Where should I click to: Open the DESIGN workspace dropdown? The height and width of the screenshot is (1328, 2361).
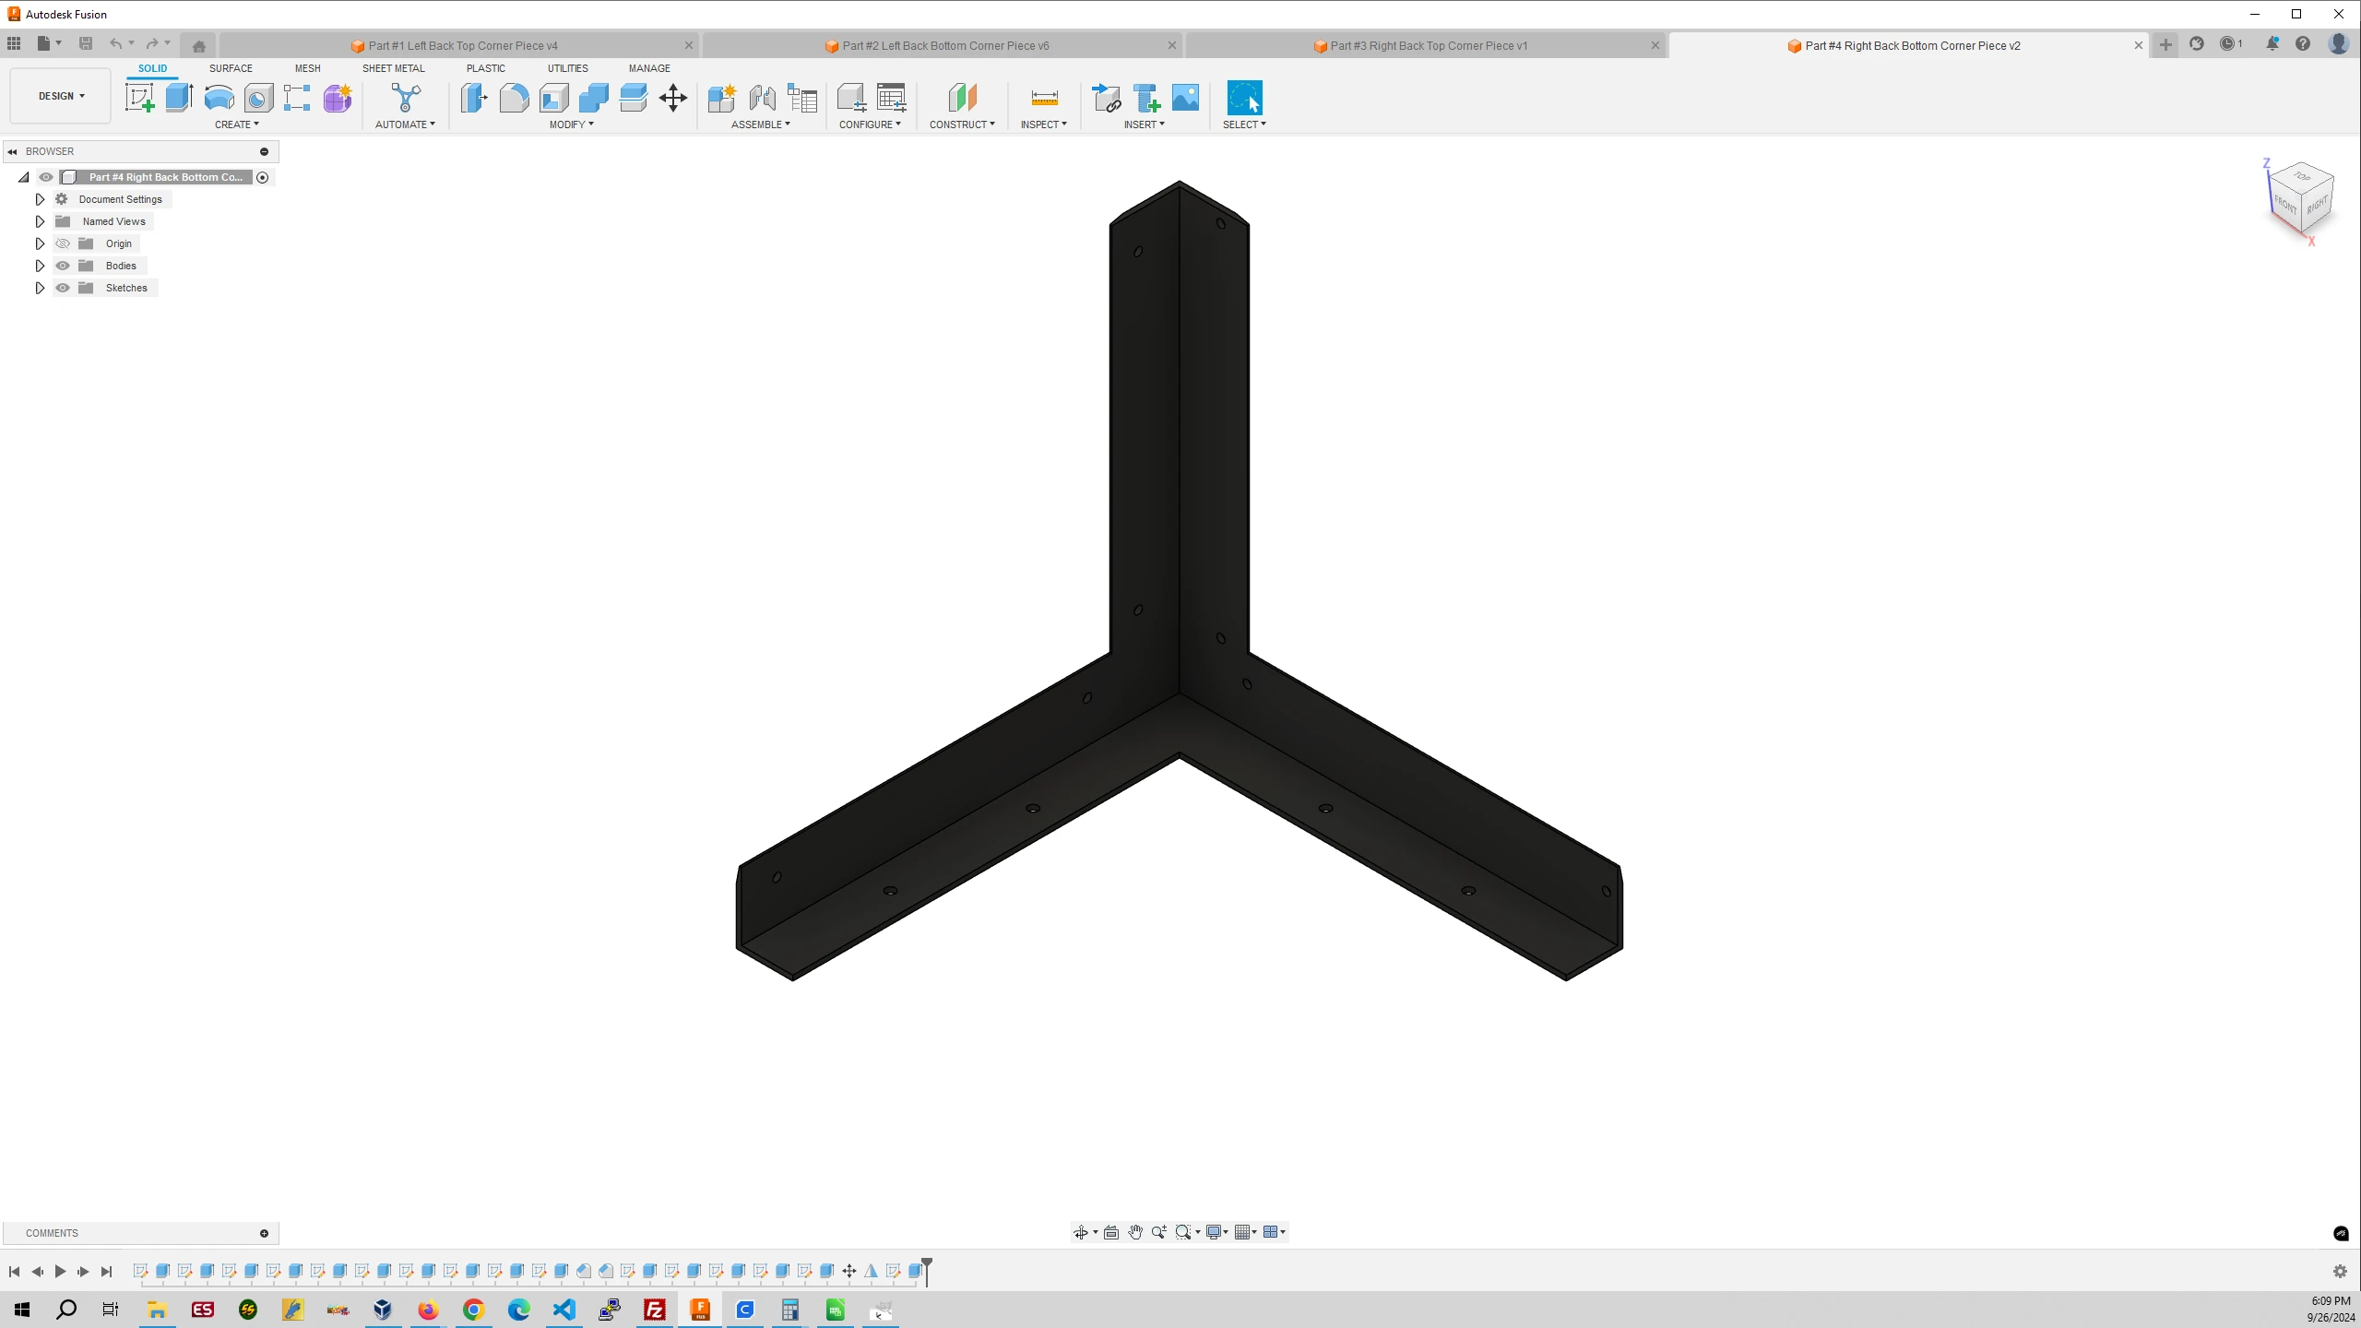click(61, 96)
